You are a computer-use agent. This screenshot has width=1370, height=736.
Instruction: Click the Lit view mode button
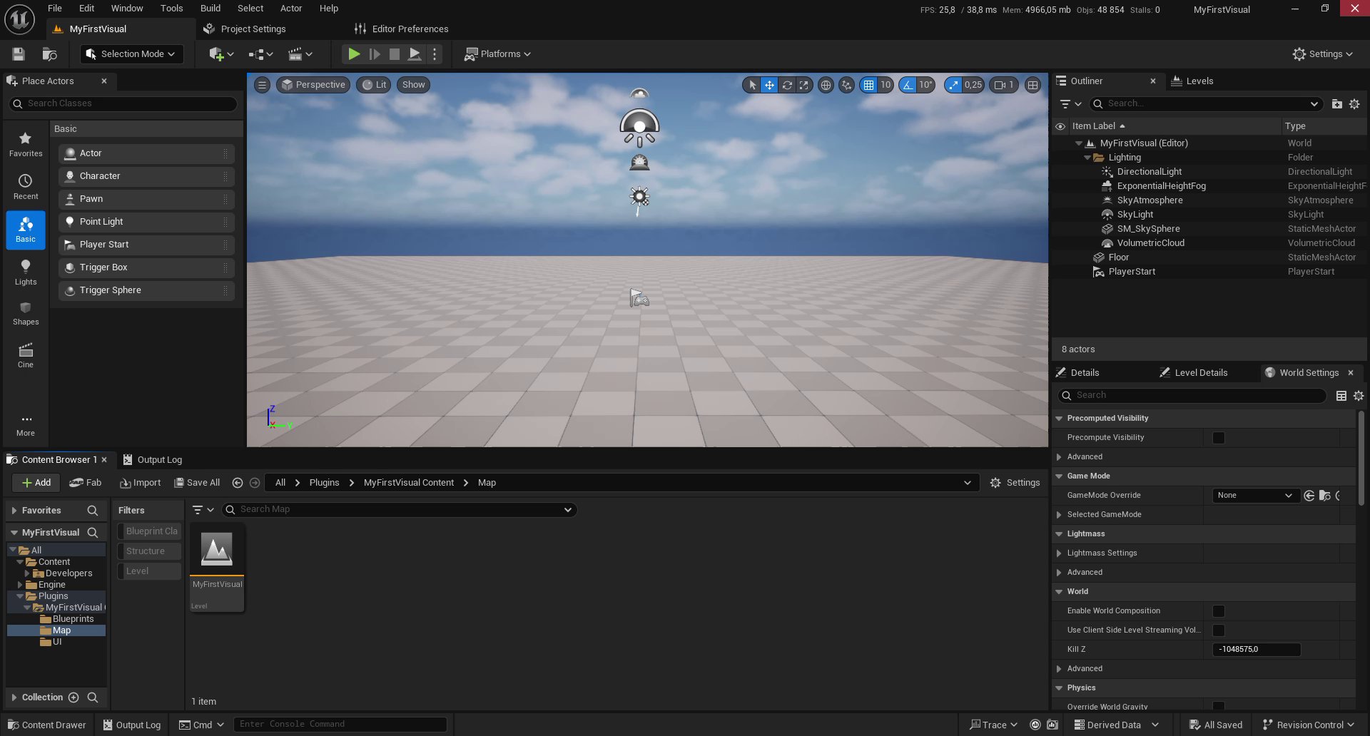click(375, 85)
